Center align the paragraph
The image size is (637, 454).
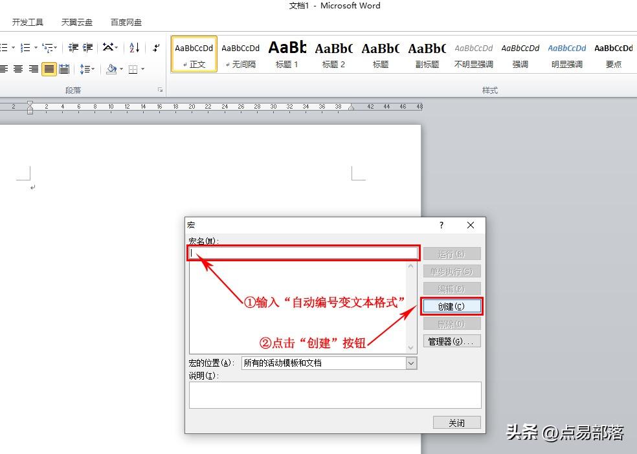click(x=18, y=69)
